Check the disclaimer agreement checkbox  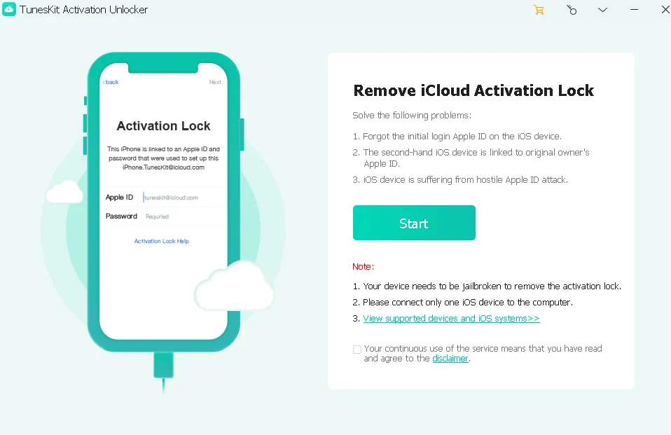(x=357, y=349)
